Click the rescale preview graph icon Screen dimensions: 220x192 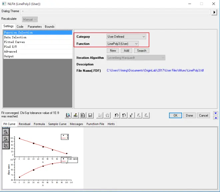coord(6,146)
